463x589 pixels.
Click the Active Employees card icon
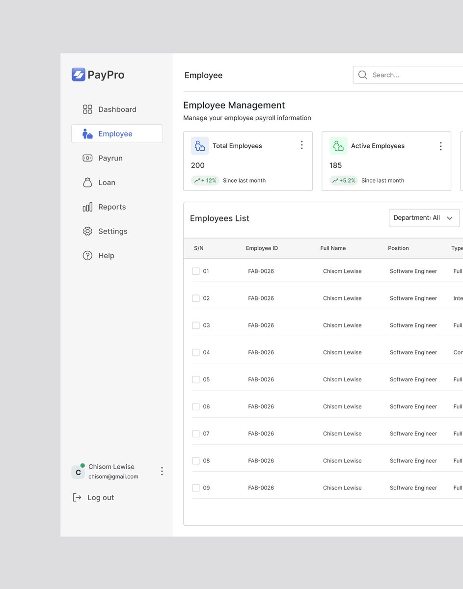(x=338, y=146)
